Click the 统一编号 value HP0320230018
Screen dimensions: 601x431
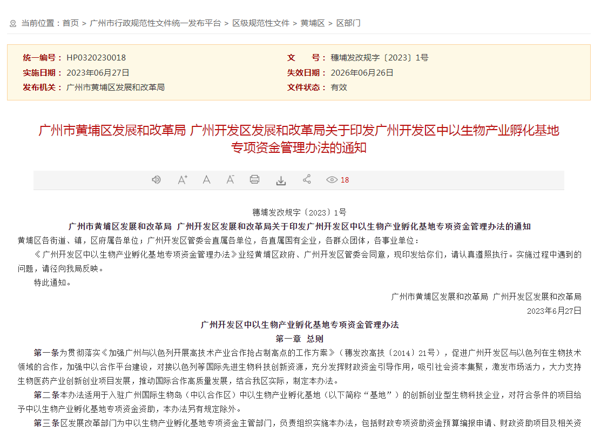tap(96, 58)
